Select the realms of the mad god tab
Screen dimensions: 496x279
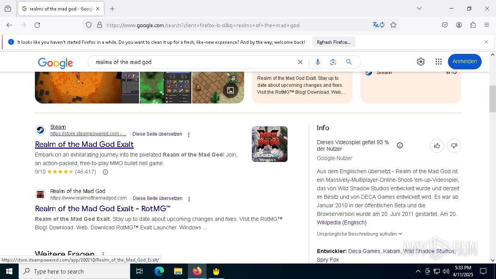click(x=60, y=9)
